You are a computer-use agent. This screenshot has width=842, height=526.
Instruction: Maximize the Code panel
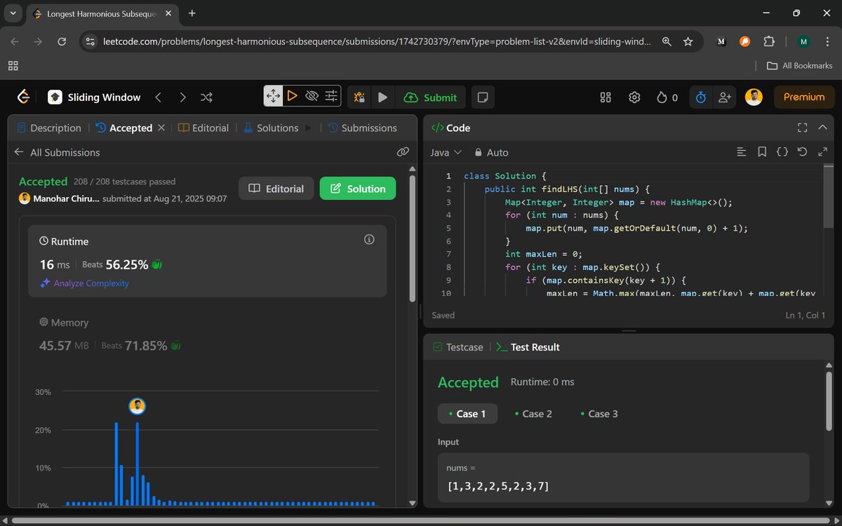pyautogui.click(x=803, y=128)
